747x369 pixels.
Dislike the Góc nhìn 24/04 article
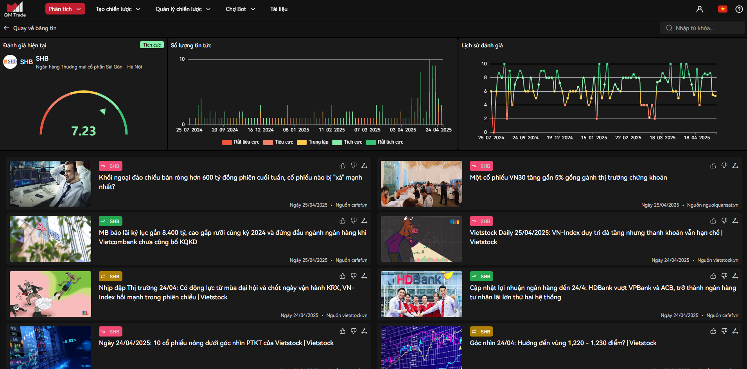click(724, 331)
